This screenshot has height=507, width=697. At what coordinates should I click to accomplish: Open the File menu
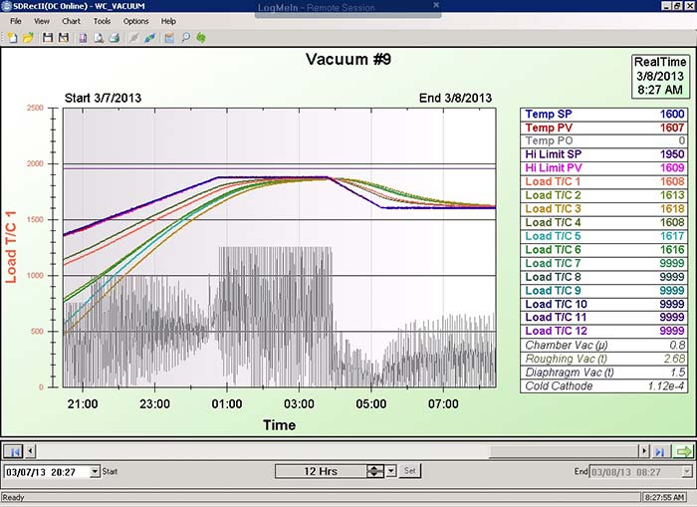pos(16,21)
